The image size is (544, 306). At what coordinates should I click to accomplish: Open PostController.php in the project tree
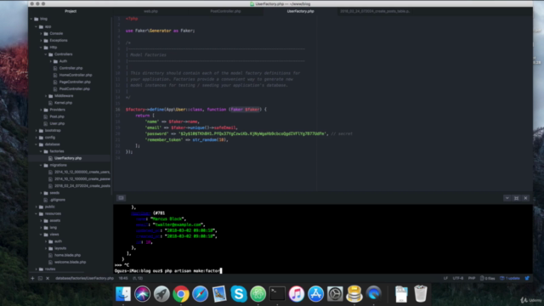pyautogui.click(x=74, y=88)
